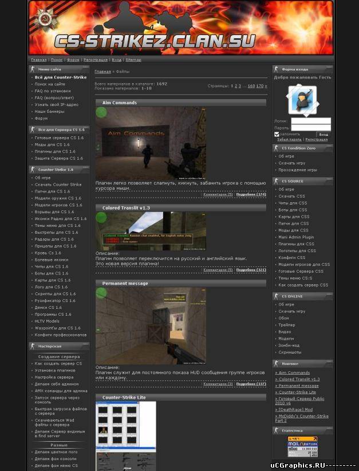The height and width of the screenshot is (471, 359).
Task: Open Aim Commands in Новинки list
Action: click(x=293, y=373)
